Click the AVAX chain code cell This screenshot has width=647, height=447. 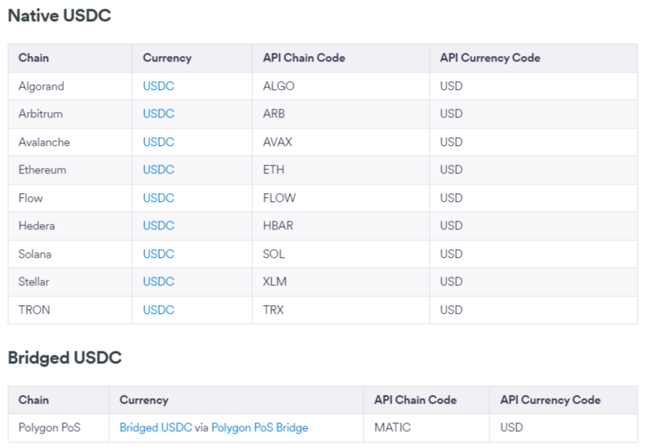pos(277,142)
